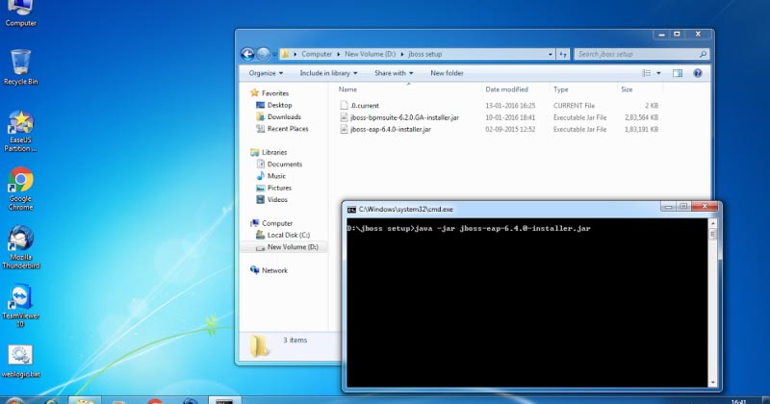Launch Google Chrome desktop shortcut

click(x=20, y=189)
